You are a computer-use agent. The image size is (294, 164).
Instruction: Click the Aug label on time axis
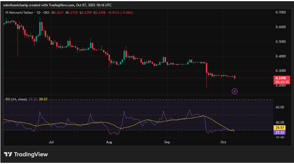(x=109, y=142)
